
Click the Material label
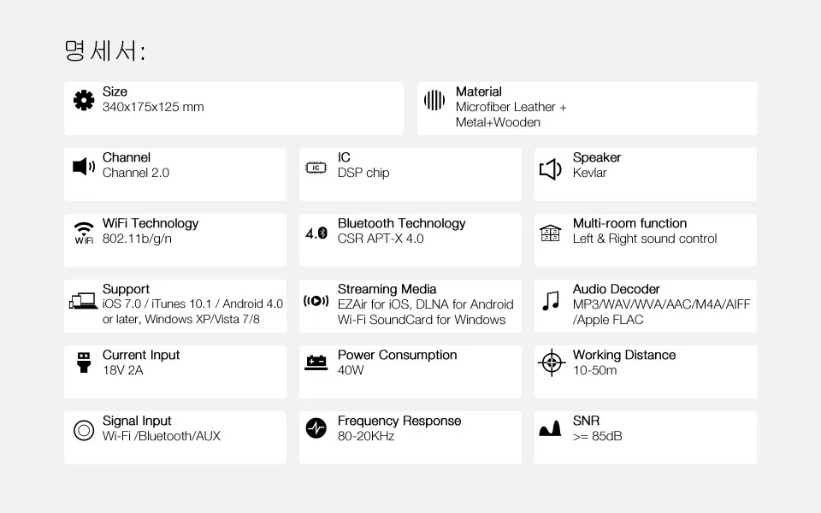tap(479, 91)
